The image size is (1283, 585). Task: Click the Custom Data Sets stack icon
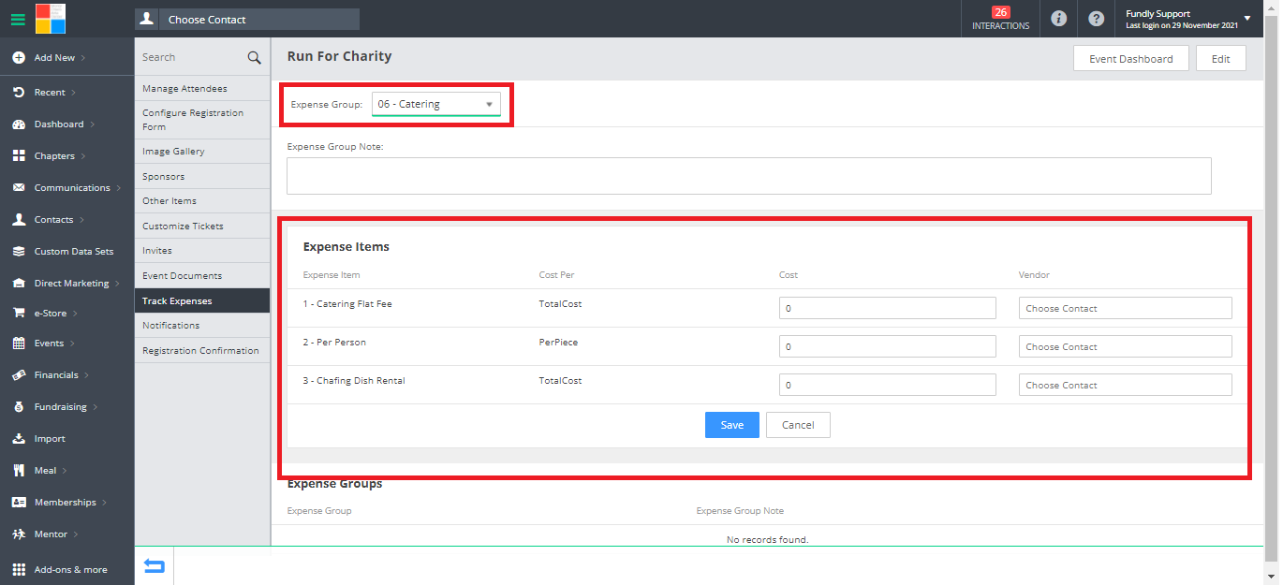19,252
